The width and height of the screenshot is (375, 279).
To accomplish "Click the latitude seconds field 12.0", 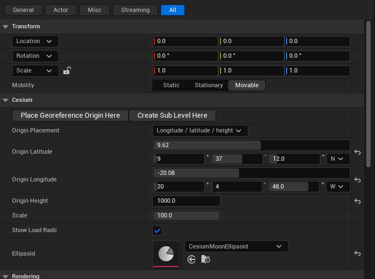I will (x=294, y=159).
